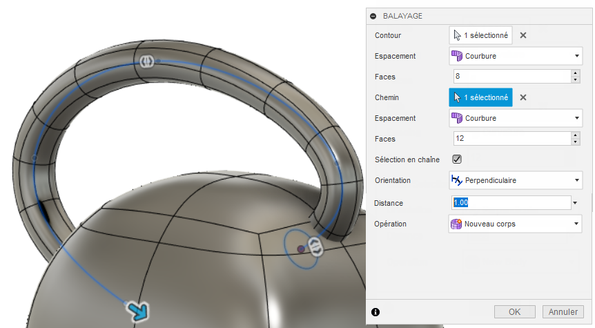Image resolution: width=595 pixels, height=328 pixels.
Task: Open the Opération Nouveau corps dropdown
Action: point(516,224)
